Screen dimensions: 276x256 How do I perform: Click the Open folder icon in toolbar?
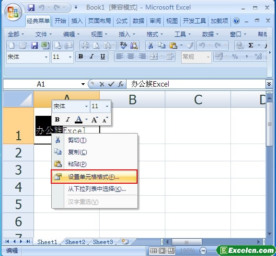(x=23, y=46)
